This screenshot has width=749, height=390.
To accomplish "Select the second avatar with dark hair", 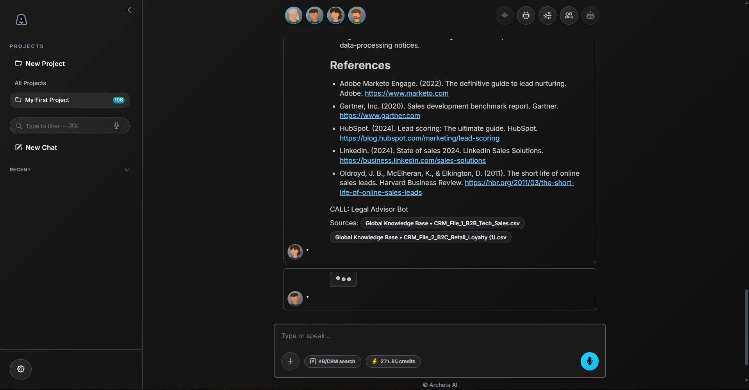I will click(x=315, y=16).
